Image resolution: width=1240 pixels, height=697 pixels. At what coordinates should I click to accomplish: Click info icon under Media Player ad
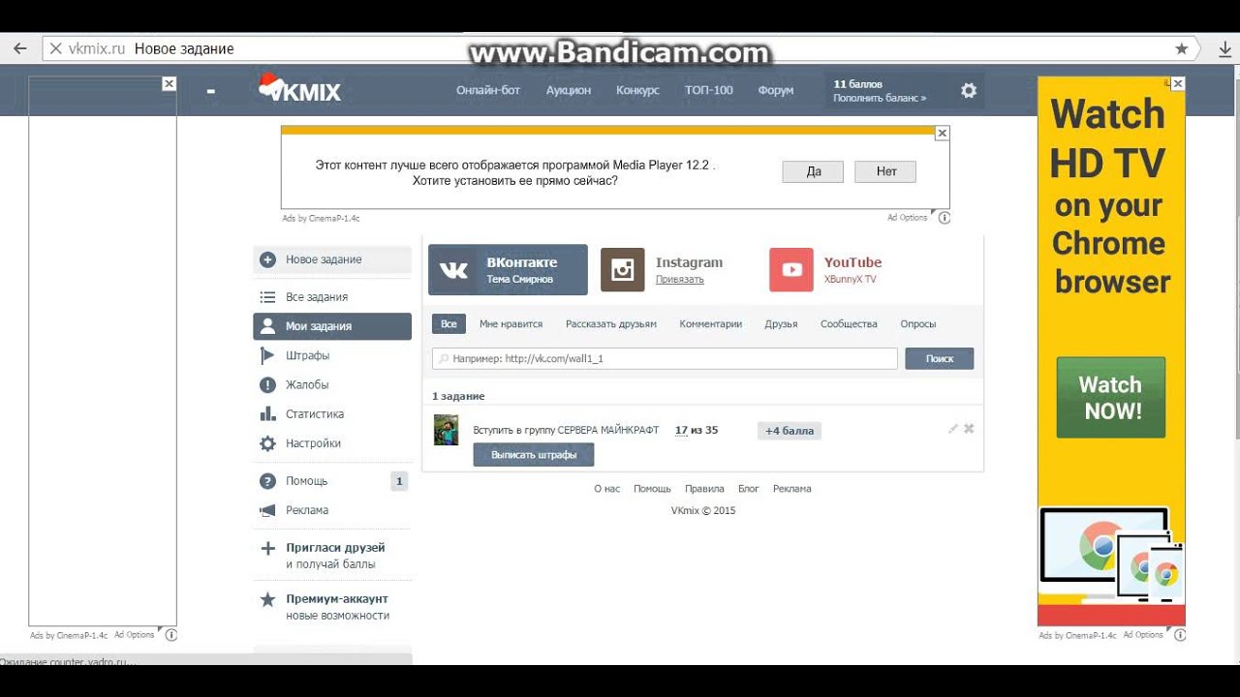coord(945,218)
